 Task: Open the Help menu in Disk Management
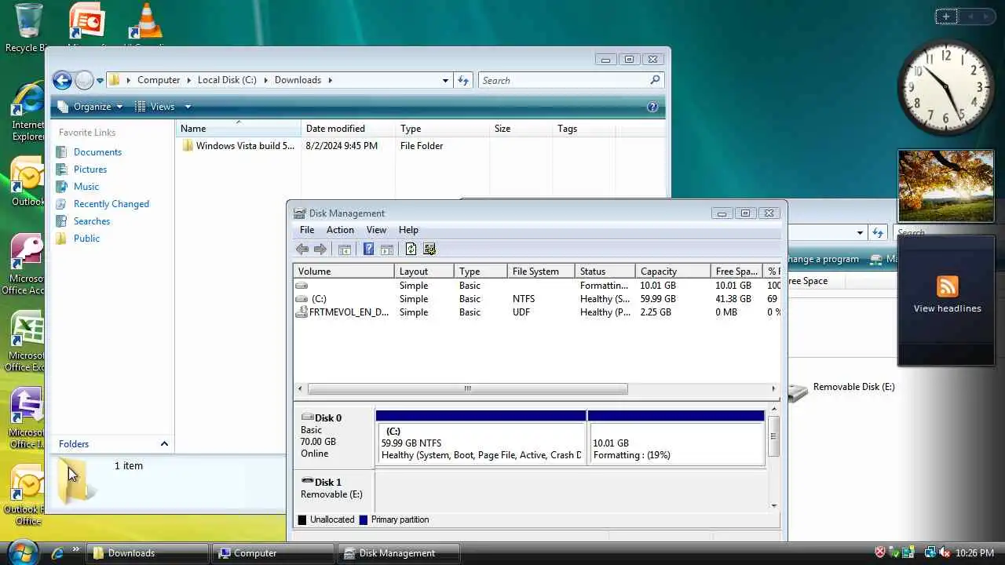point(408,230)
